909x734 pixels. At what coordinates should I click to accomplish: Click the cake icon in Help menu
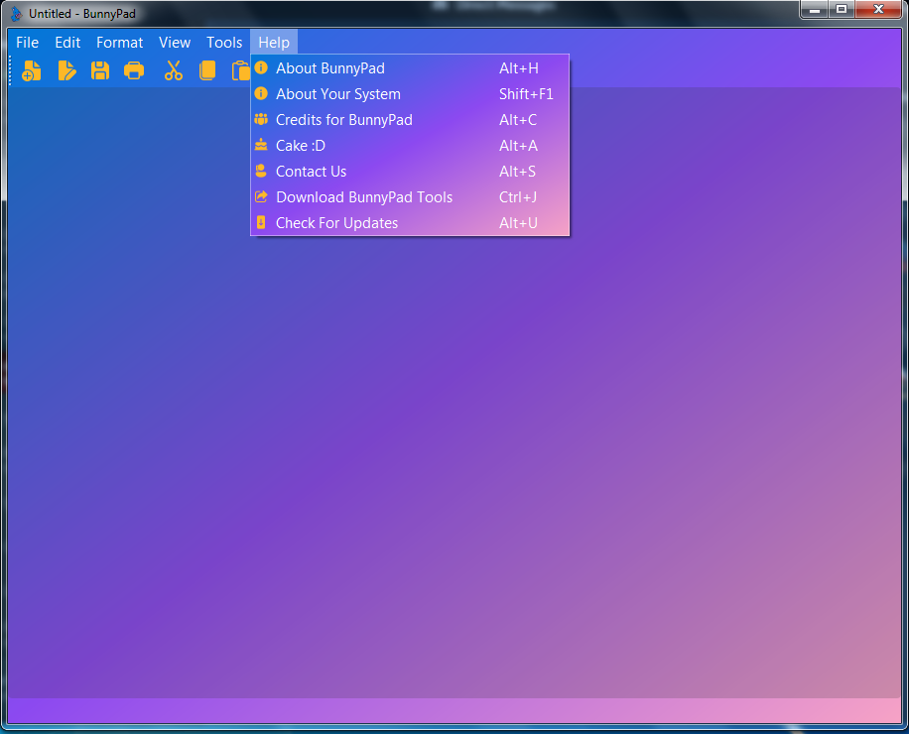[x=261, y=145]
